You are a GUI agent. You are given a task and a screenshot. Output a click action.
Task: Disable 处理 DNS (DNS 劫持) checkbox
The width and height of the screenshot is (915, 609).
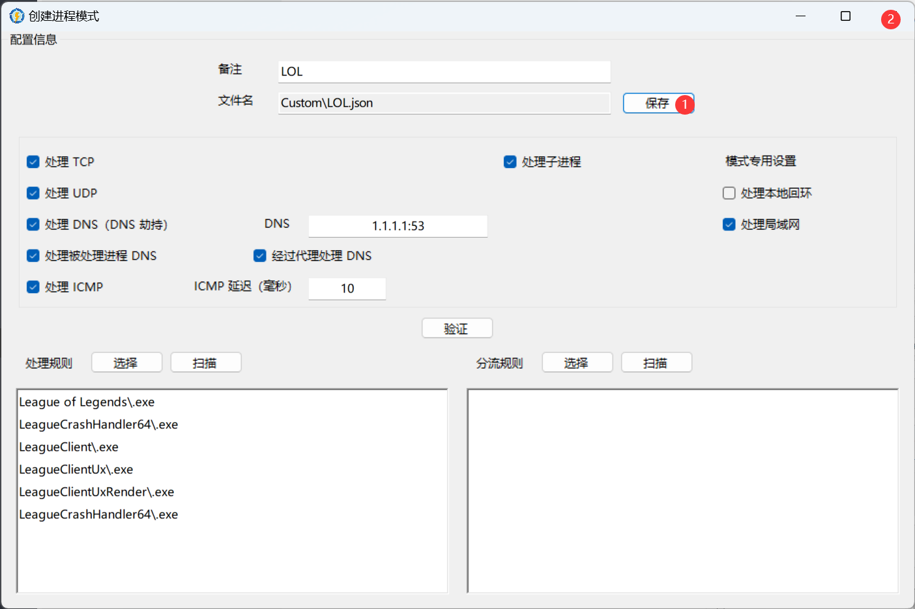33,225
